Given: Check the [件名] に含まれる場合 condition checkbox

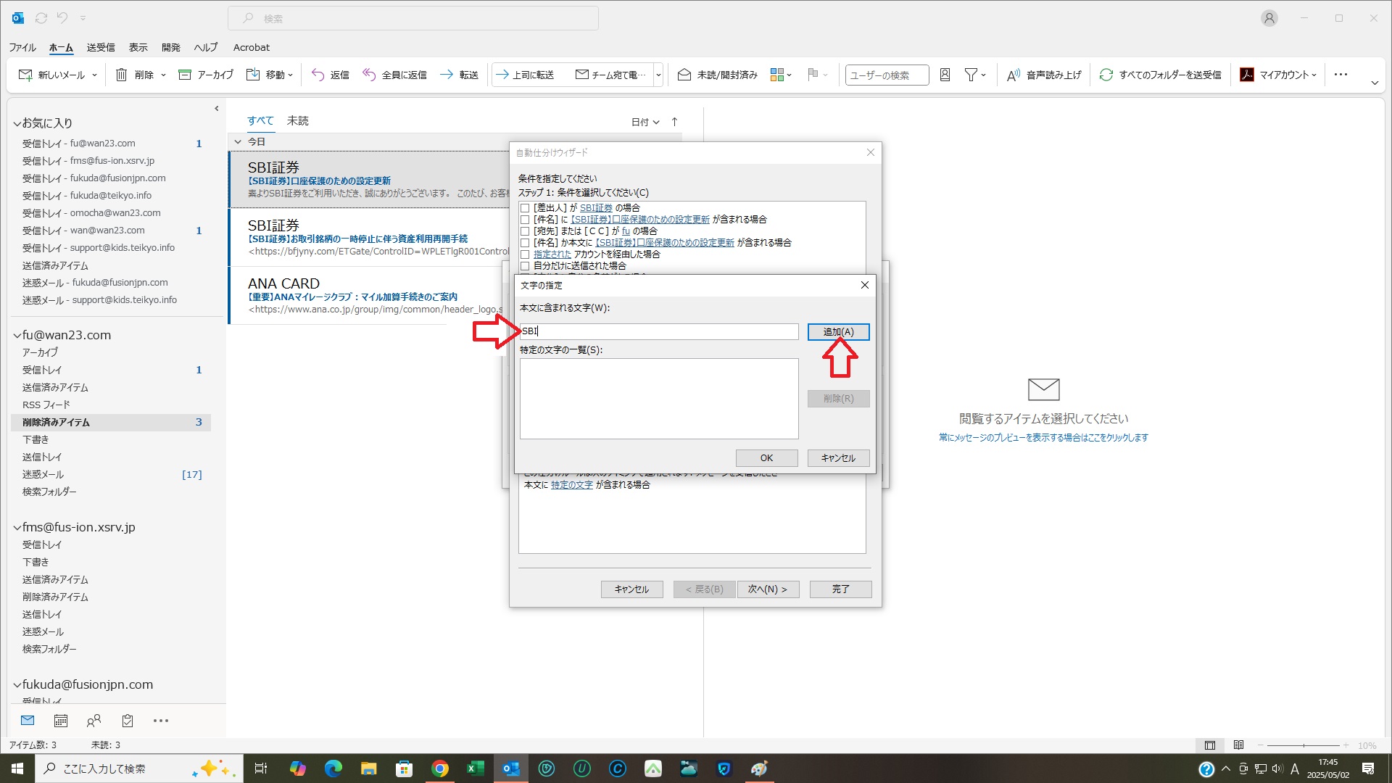Looking at the screenshot, I should coord(525,220).
